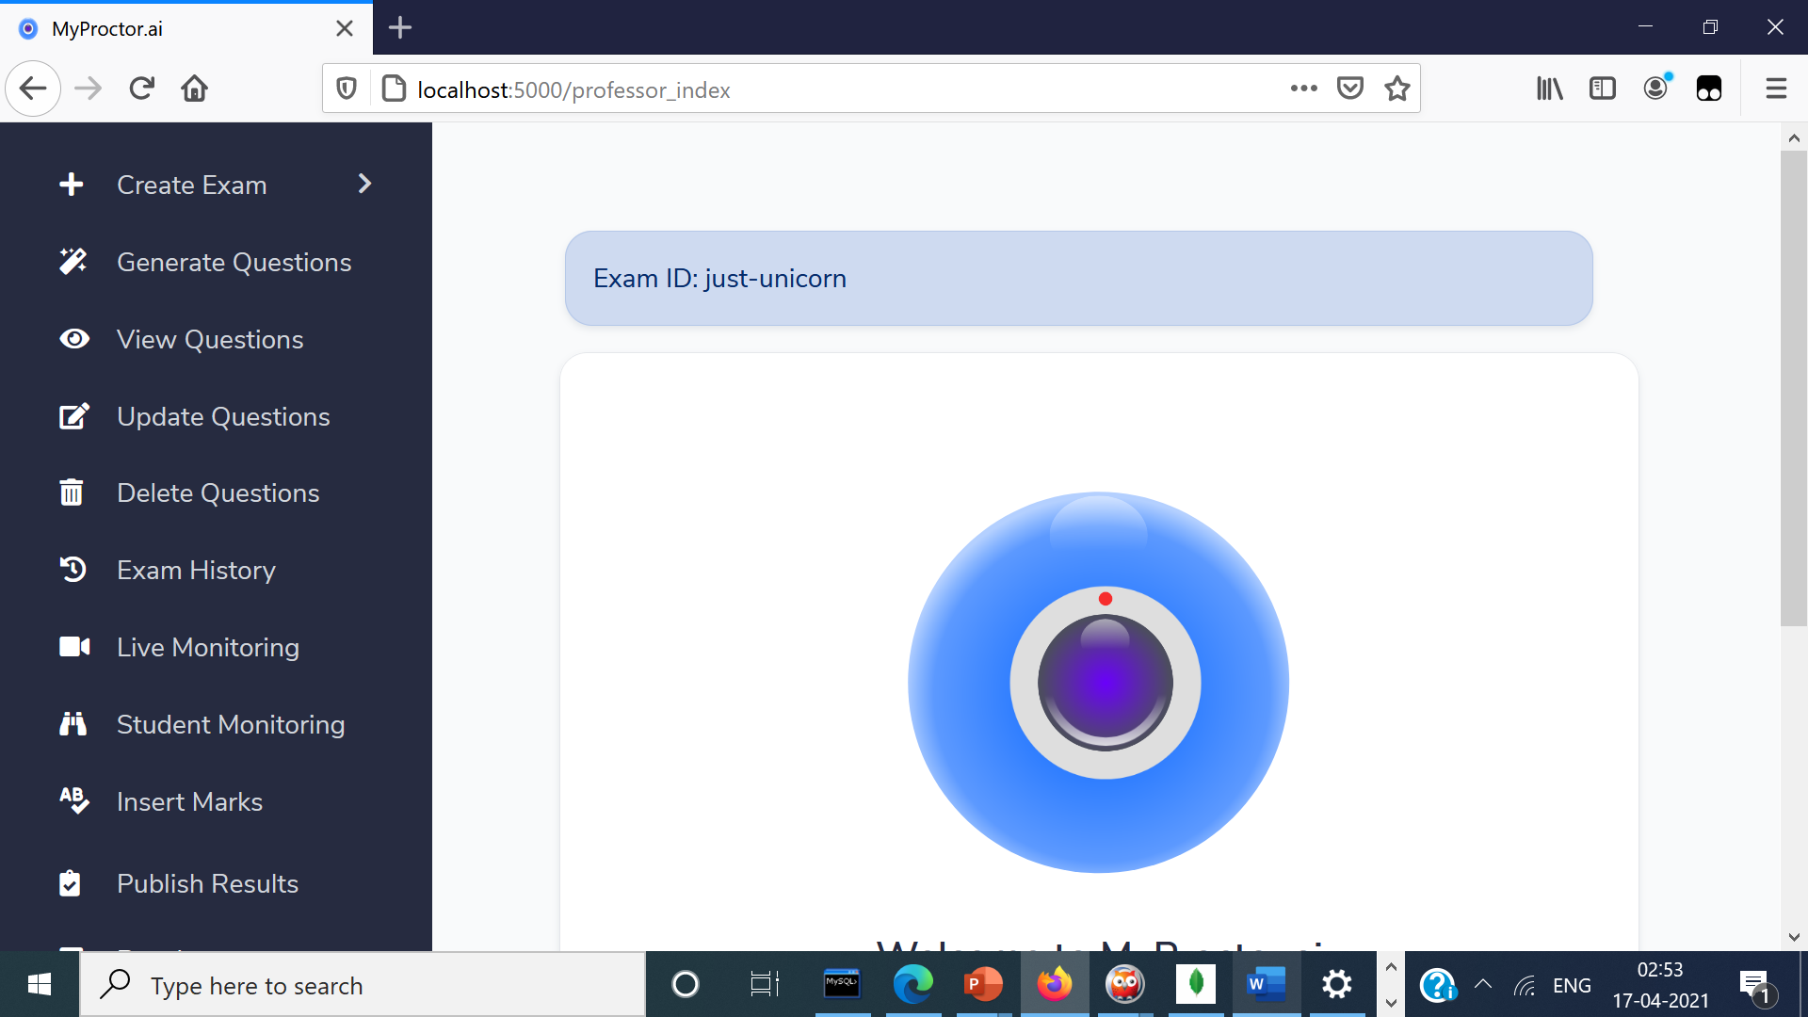1808x1017 pixels.
Task: Open a new browser tab
Action: click(400, 28)
